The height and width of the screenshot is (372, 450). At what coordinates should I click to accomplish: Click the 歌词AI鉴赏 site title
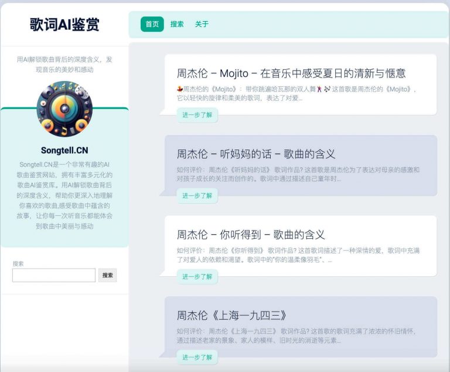64,25
